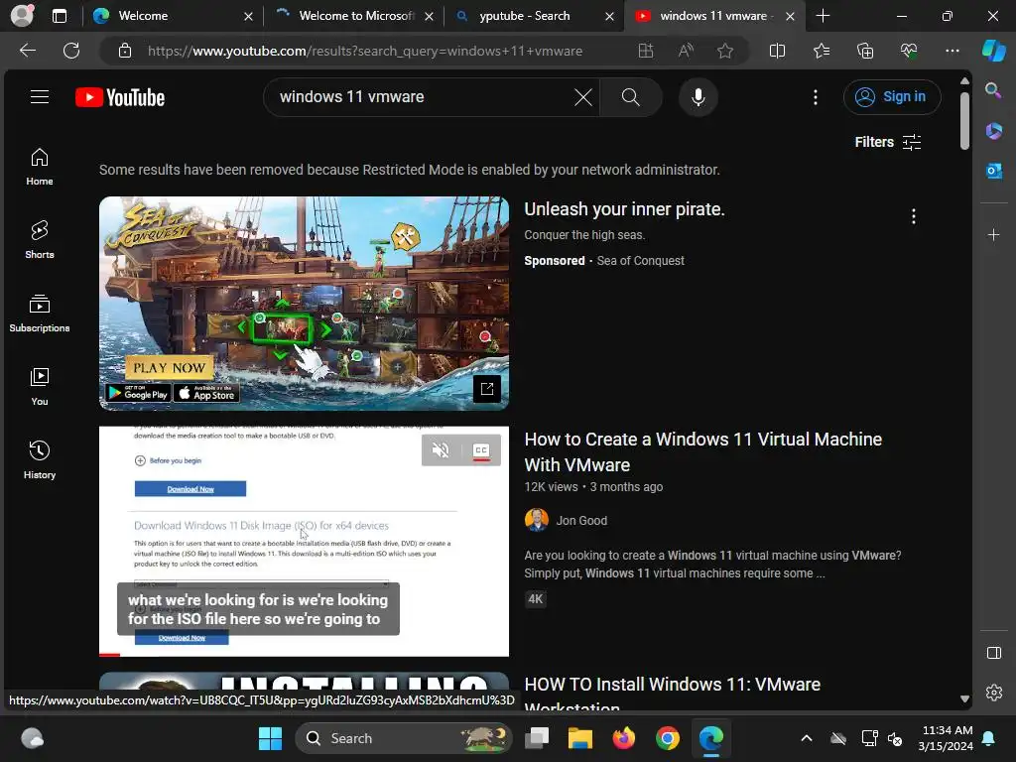The height and width of the screenshot is (762, 1016).
Task: Open the Read aloud icon in the address bar
Action: pyautogui.click(x=686, y=51)
